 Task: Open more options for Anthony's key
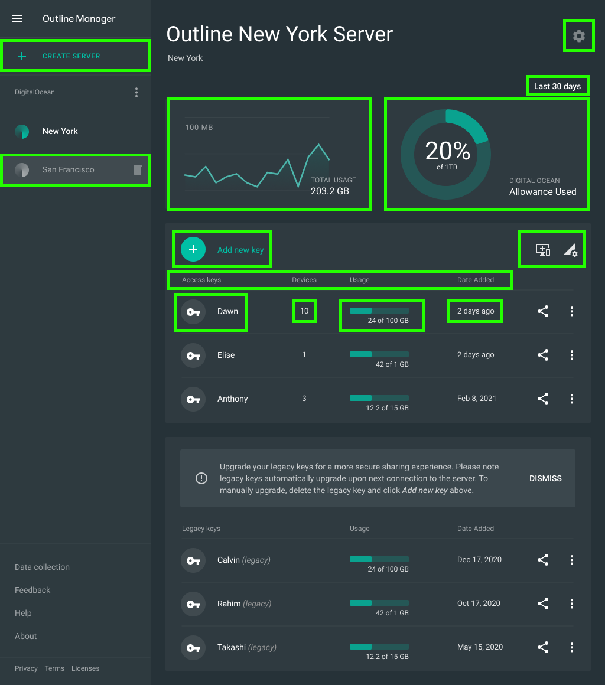pos(571,399)
